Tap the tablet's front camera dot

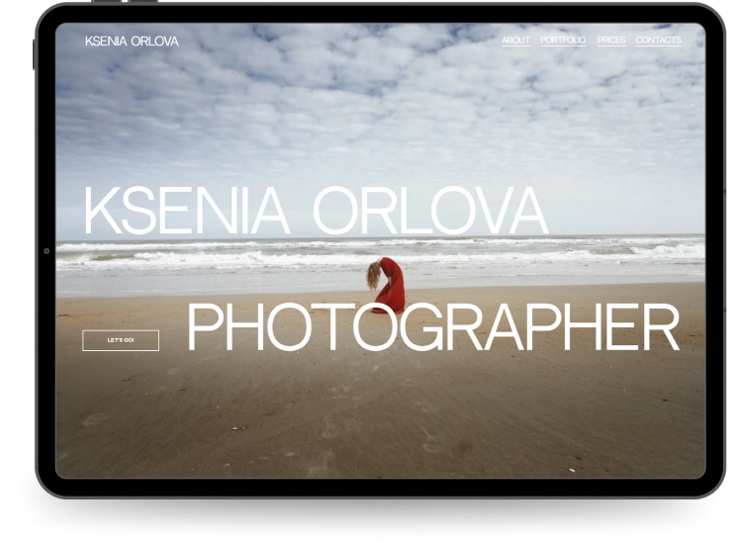click(x=46, y=251)
